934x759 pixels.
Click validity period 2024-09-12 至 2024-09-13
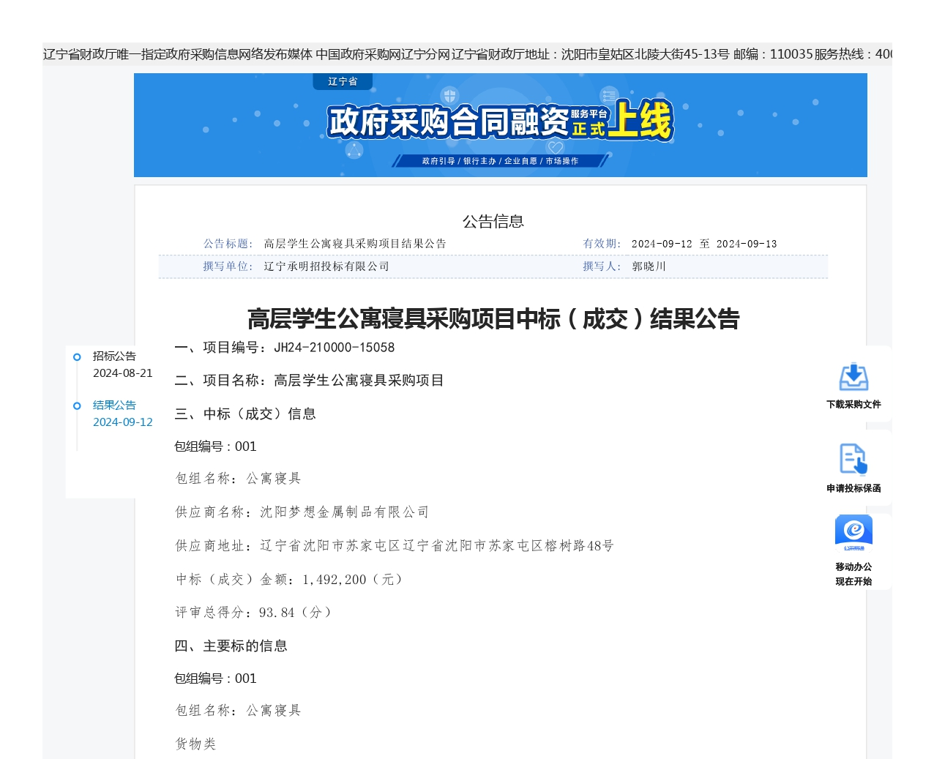coord(704,244)
